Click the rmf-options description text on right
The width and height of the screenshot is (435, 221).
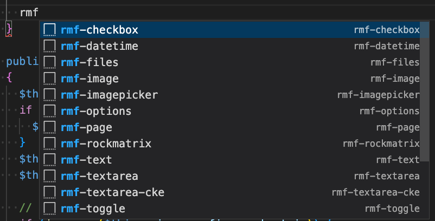[x=389, y=111]
